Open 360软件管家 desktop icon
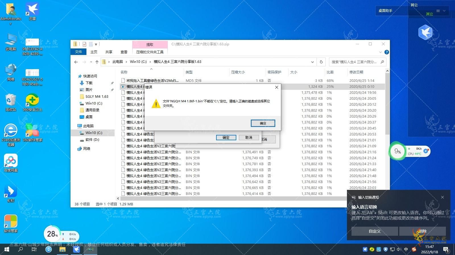 32,133
